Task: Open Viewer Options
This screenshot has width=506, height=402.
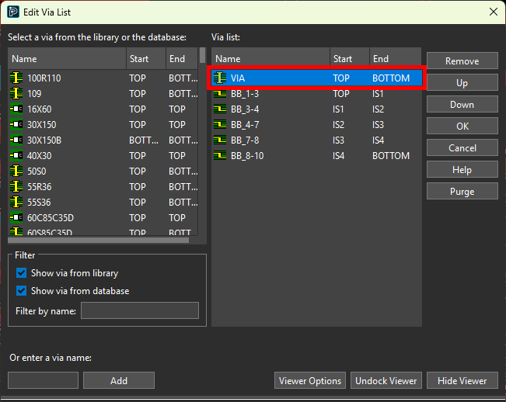Action: [x=309, y=380]
